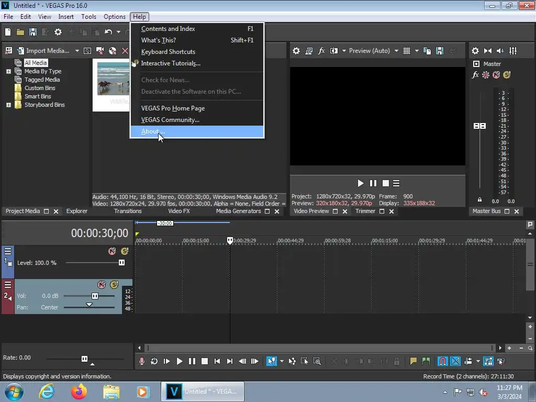The image size is (536, 402).
Task: Click video track Level slider handle
Action: [121, 263]
